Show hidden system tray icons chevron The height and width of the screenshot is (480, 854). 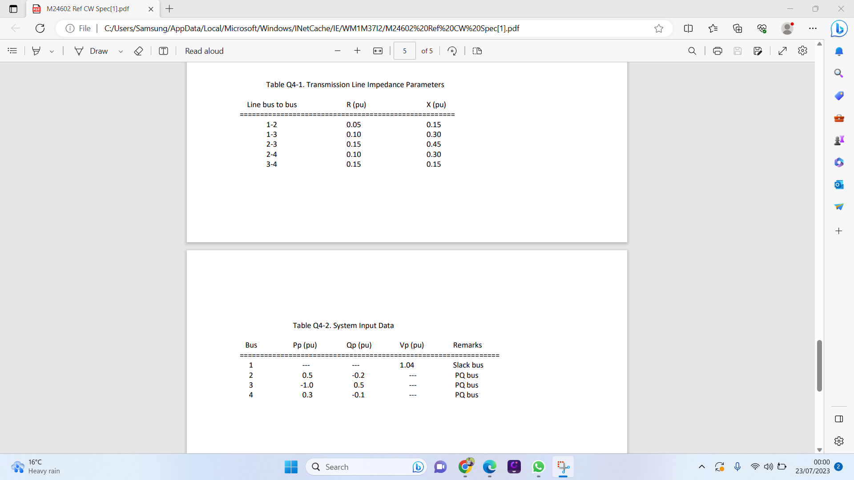(x=701, y=467)
